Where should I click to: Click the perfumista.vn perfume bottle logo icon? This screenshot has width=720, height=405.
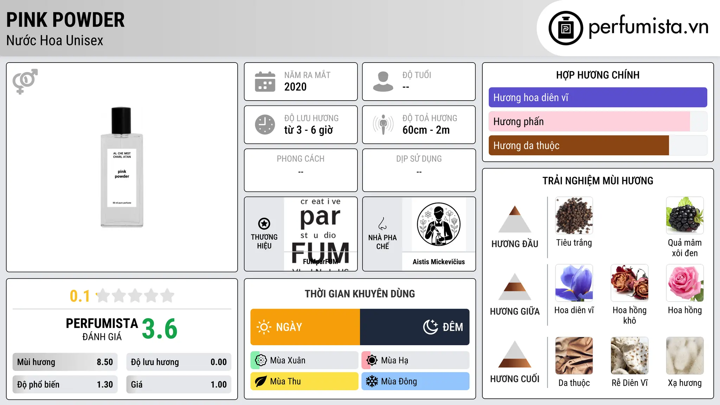(566, 28)
